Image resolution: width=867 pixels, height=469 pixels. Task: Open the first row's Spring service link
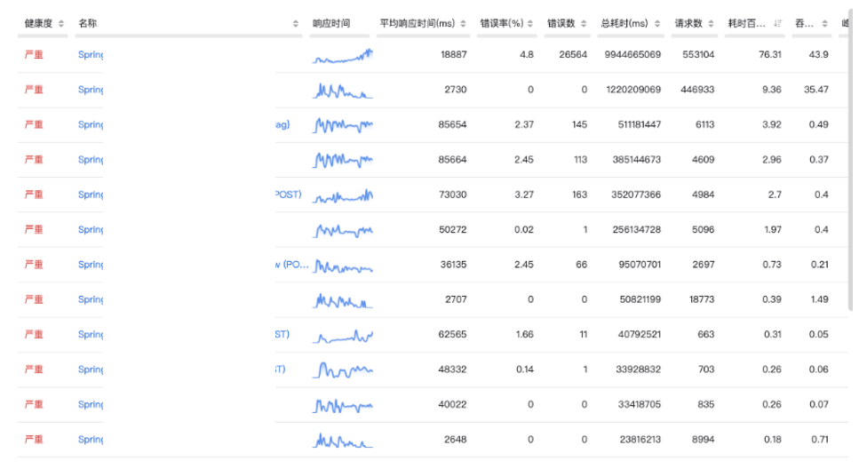[91, 55]
